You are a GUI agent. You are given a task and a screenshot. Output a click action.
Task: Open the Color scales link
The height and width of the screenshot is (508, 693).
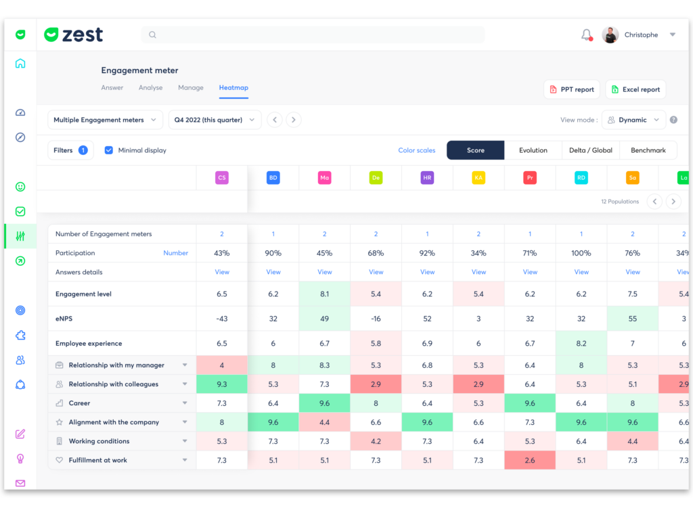tap(416, 150)
